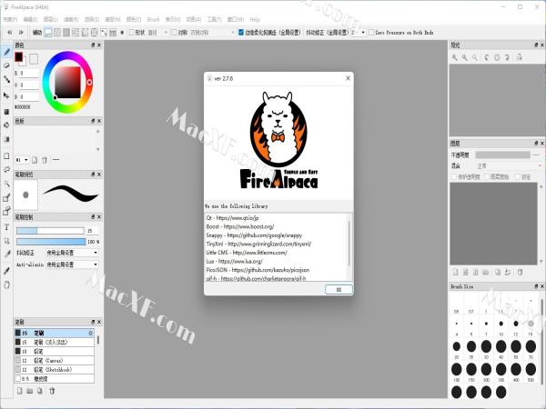
Task: Click the Snappy library entry
Action: [x=254, y=235]
